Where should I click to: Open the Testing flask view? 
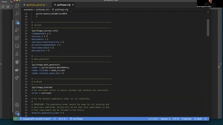[x=17, y=54]
